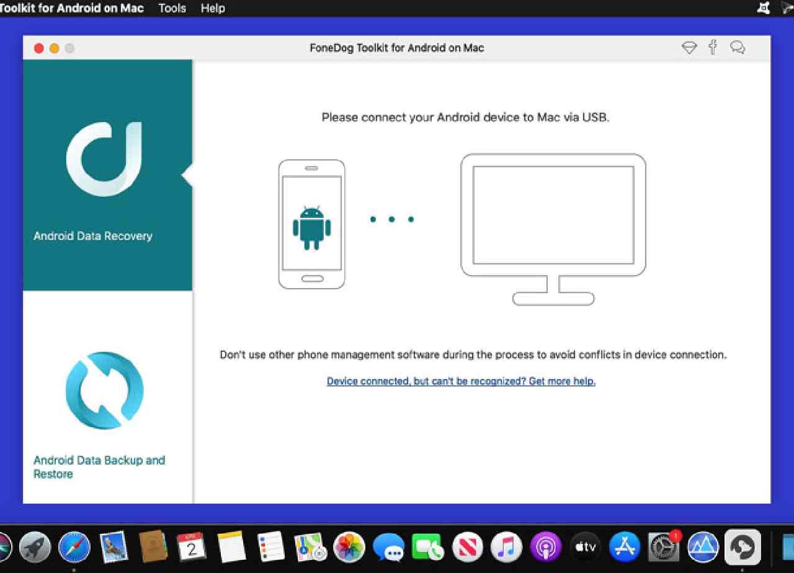Open Music from the dock
The width and height of the screenshot is (794, 573).
click(x=507, y=548)
